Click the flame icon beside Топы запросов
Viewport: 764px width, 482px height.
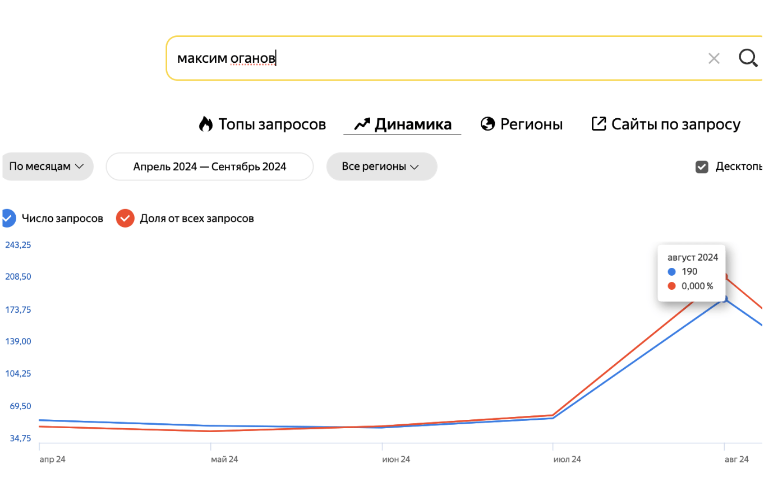[206, 124]
